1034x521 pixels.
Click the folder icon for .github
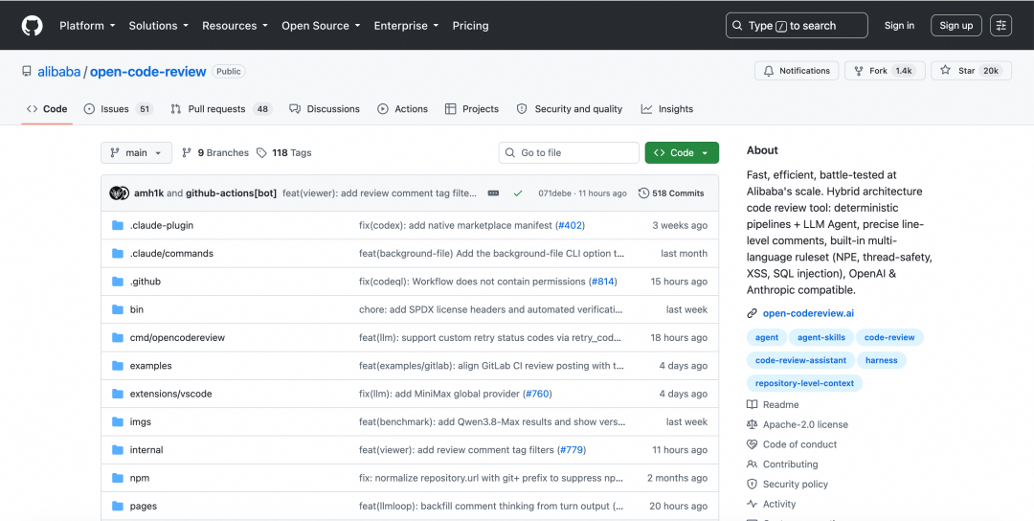click(x=118, y=282)
